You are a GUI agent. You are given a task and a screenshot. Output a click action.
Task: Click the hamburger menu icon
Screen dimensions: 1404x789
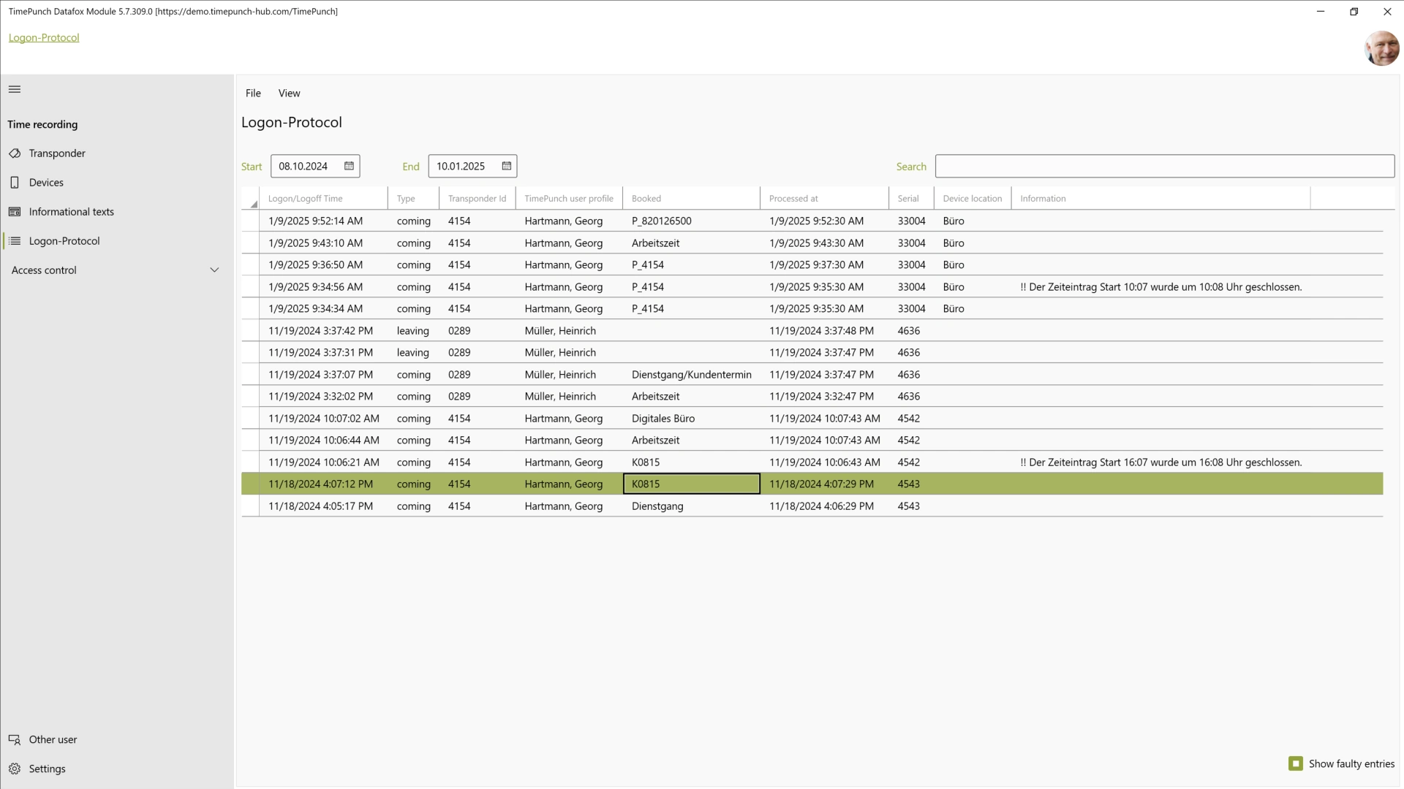pyautogui.click(x=15, y=88)
